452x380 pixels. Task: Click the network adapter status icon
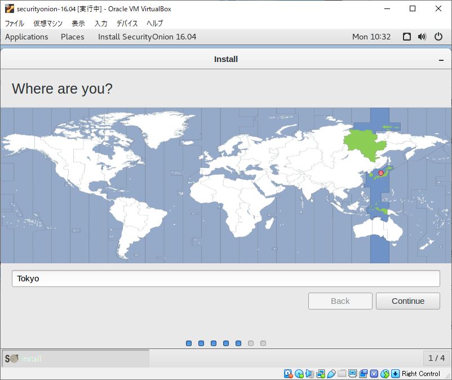point(320,374)
